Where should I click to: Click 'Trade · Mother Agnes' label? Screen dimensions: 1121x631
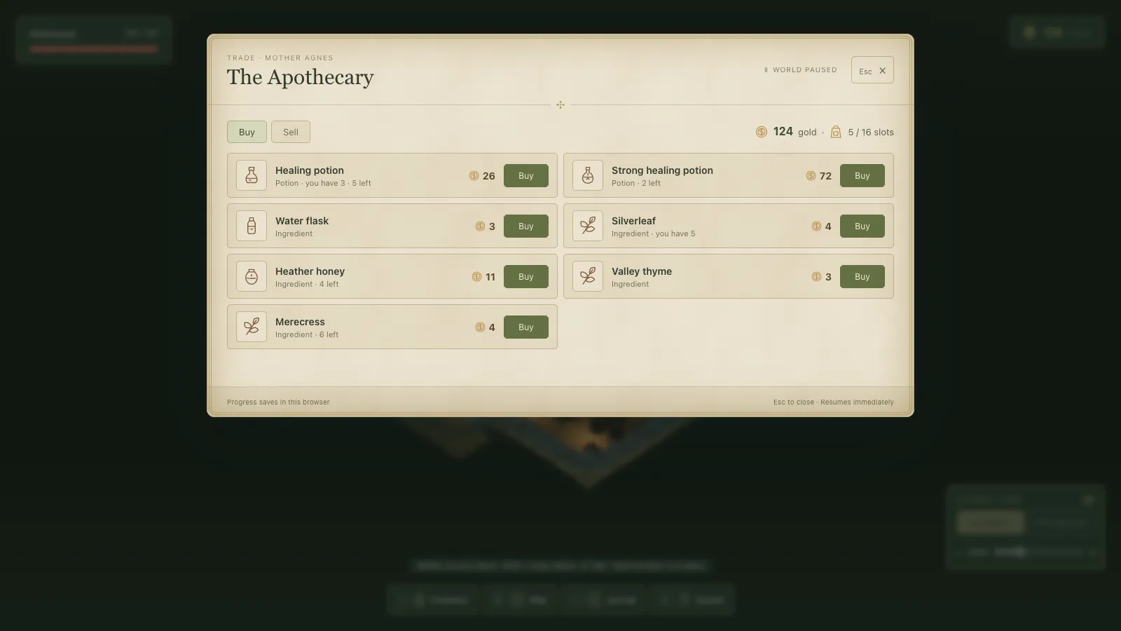coord(280,58)
